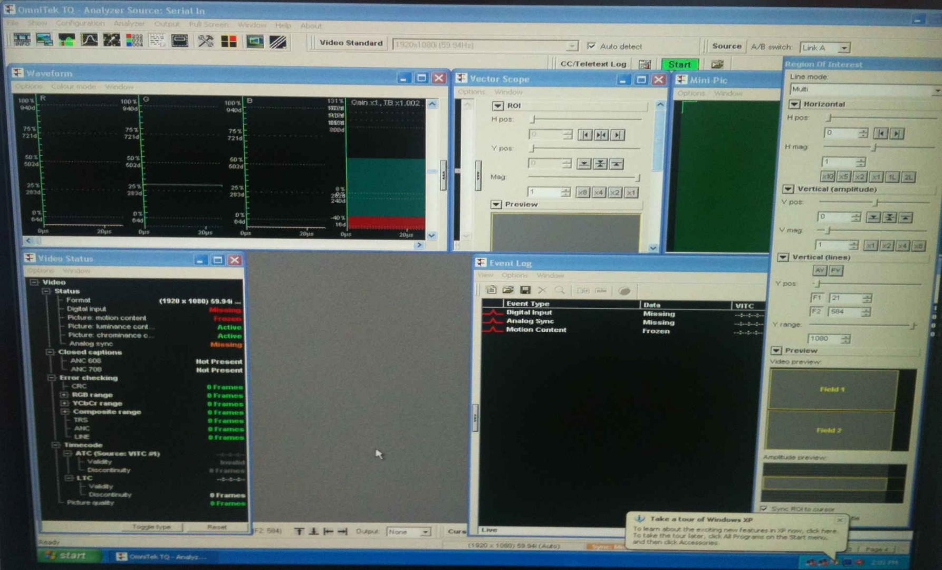Toggle the F1 field line button
Screen dimensions: 942x570
coord(816,298)
